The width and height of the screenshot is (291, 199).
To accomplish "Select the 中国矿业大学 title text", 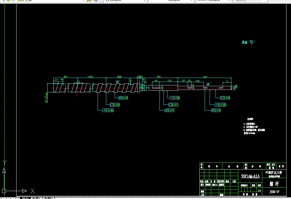I will (x=274, y=173).
